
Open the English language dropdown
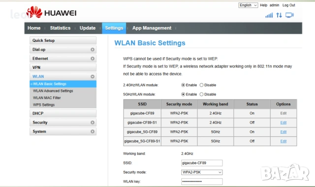248,5
